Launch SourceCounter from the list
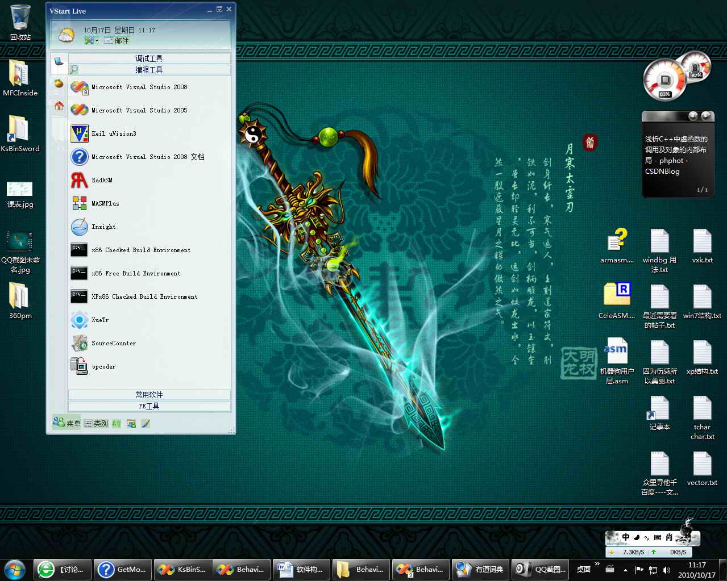This screenshot has width=727, height=581. 150,344
